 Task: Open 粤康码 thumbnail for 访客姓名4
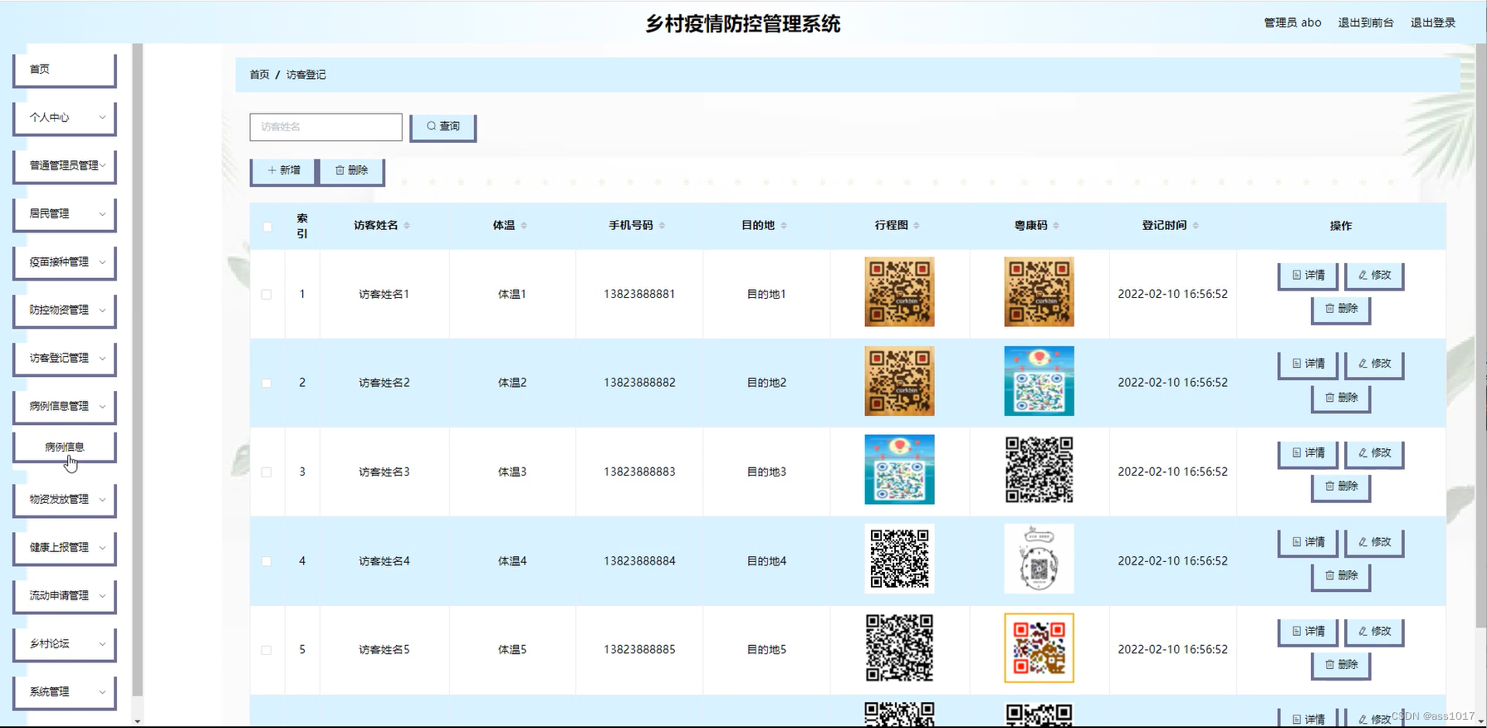click(x=1039, y=559)
